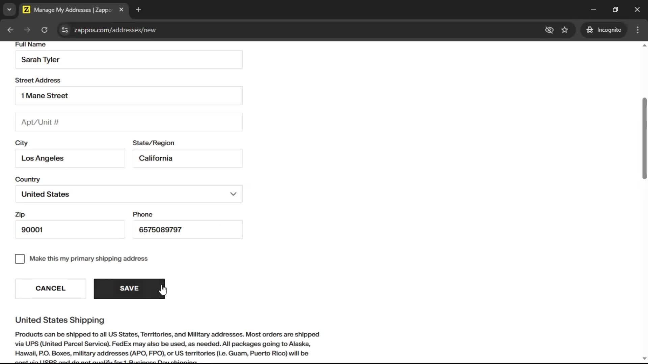Reload the page with refresh icon
The height and width of the screenshot is (364, 648).
pos(44,30)
